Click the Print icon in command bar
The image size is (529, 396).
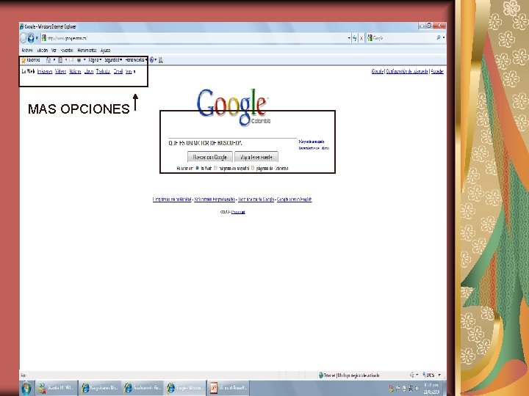79,60
